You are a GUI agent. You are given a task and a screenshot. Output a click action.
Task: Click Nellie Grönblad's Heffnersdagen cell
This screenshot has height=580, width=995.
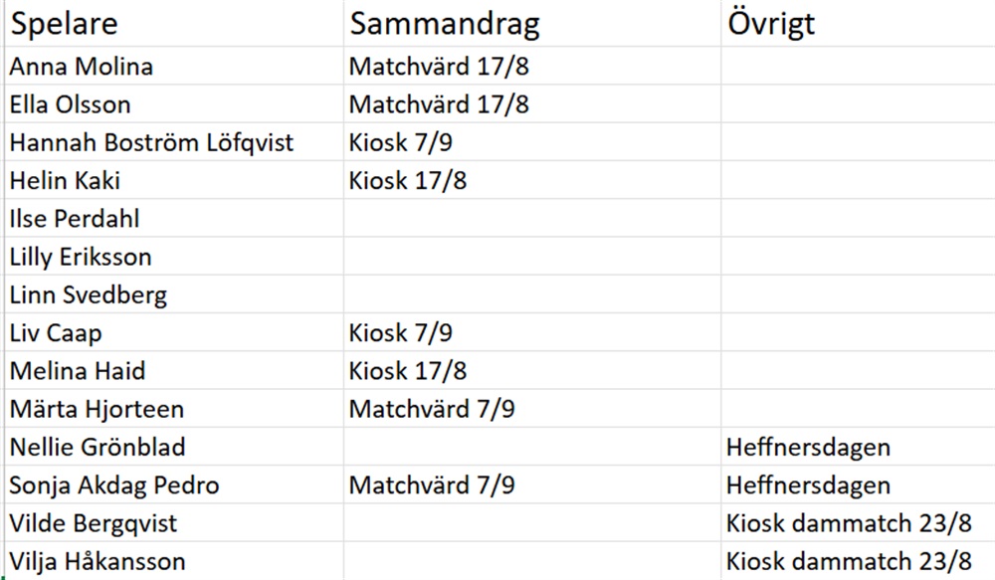(x=808, y=447)
